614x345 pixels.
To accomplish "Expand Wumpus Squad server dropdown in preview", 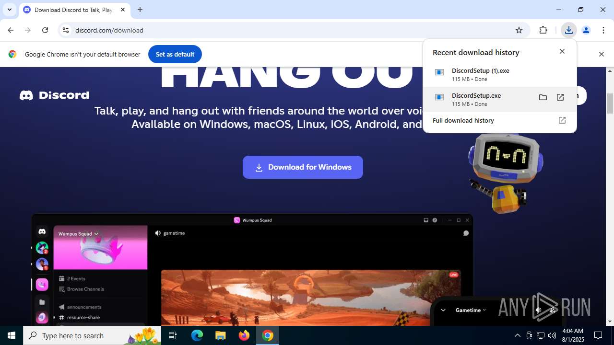I will [x=78, y=234].
